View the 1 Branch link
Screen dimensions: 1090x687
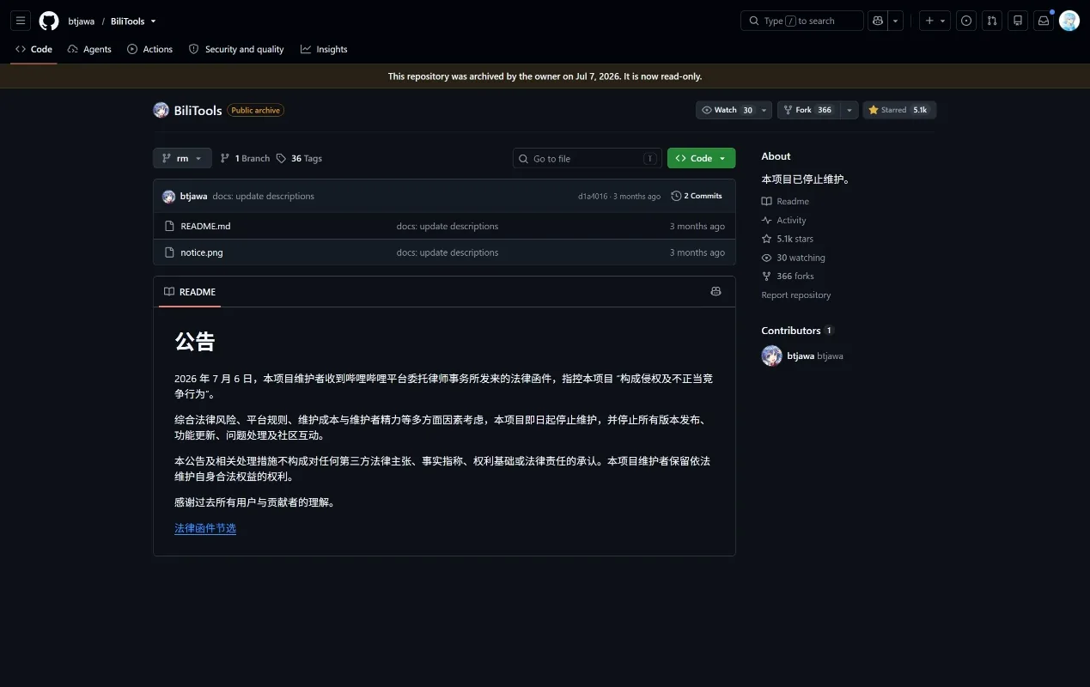pos(245,158)
